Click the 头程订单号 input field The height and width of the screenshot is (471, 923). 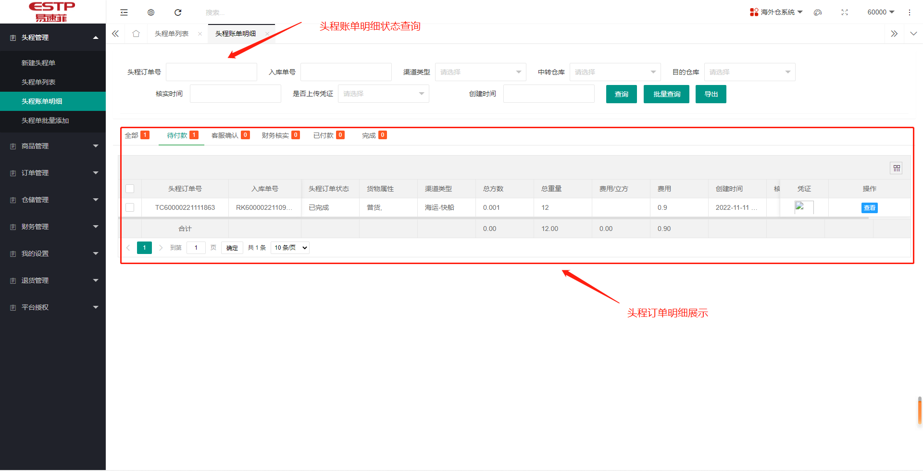point(212,72)
